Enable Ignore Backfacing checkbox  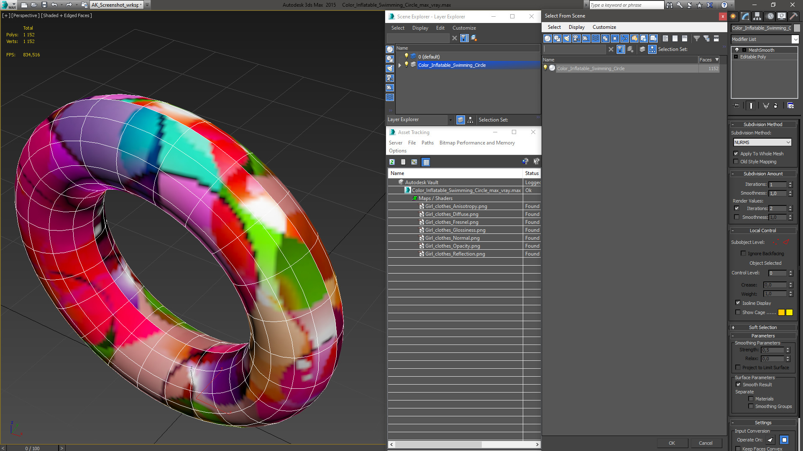(x=743, y=253)
